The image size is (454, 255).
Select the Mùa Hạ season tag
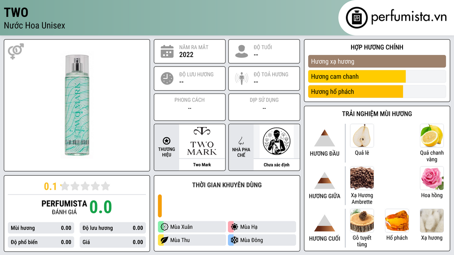[x=262, y=227]
